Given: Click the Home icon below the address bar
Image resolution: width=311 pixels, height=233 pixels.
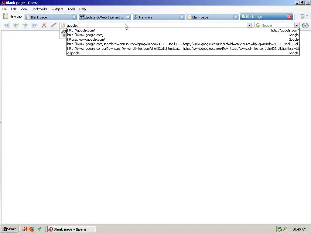Looking at the screenshot, I should pyautogui.click(x=64, y=33).
